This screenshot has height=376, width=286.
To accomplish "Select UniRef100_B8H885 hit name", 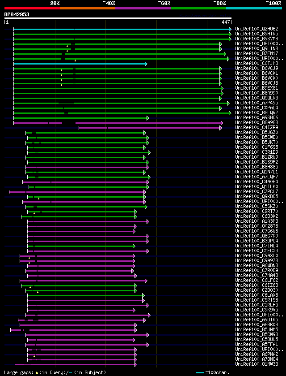I will click(x=257, y=167).
